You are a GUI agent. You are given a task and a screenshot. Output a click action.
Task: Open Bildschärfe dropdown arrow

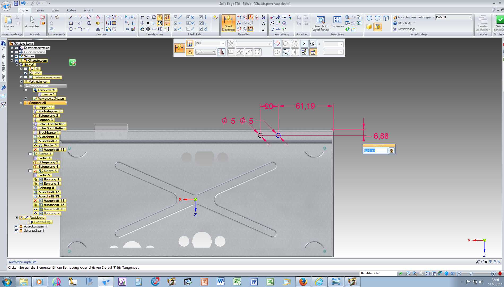pos(414,23)
